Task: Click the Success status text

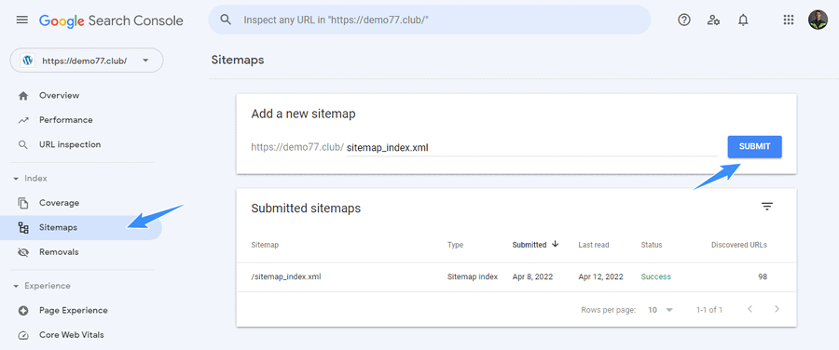Action: (x=656, y=276)
